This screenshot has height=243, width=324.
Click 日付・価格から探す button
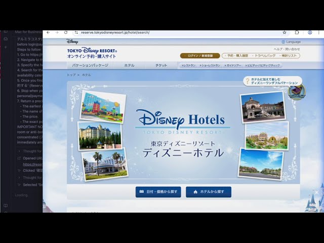[x=158, y=192]
